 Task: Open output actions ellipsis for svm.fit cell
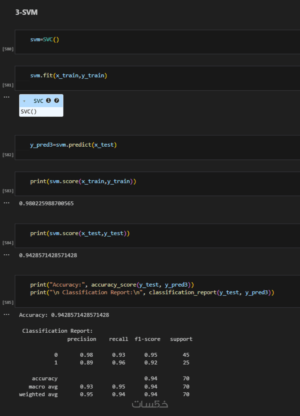6,97
